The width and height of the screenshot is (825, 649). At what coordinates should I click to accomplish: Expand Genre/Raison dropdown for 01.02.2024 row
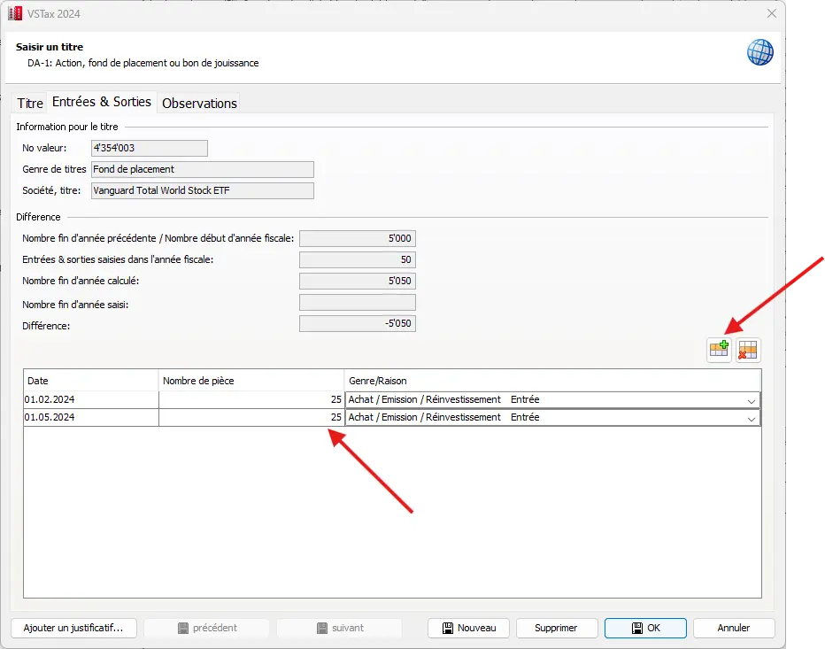[x=751, y=400]
